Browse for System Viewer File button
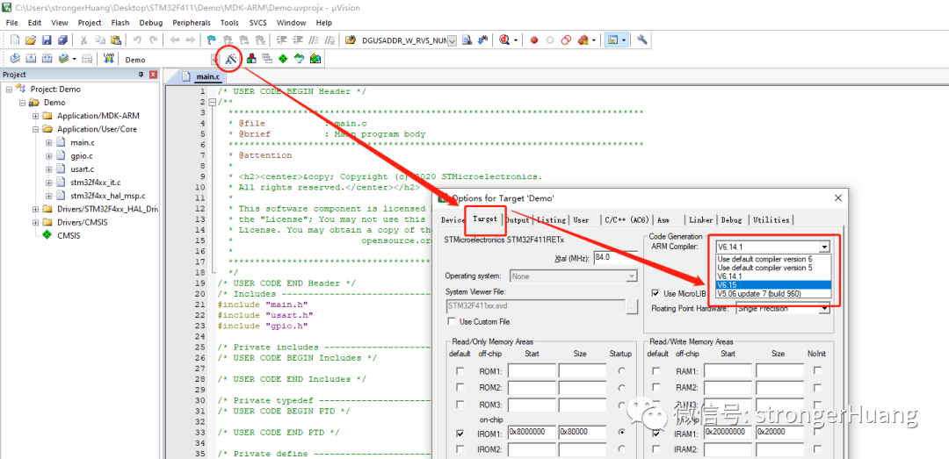Screen dimensions: 949x459 tap(632, 306)
